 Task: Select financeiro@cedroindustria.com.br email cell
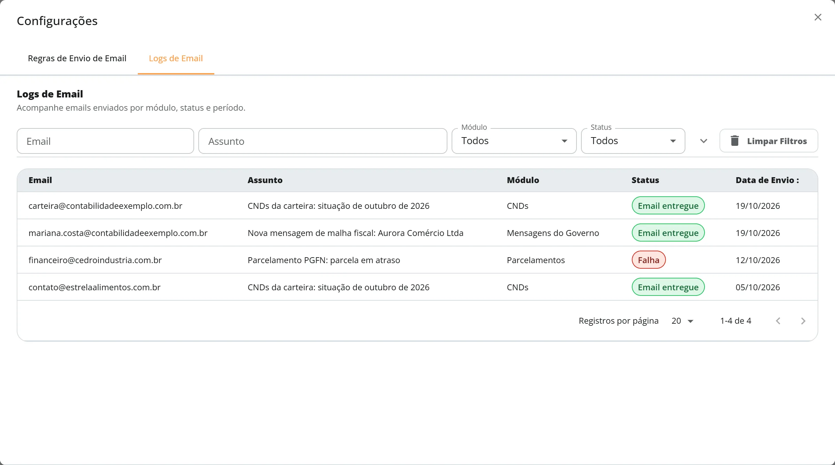pyautogui.click(x=95, y=260)
